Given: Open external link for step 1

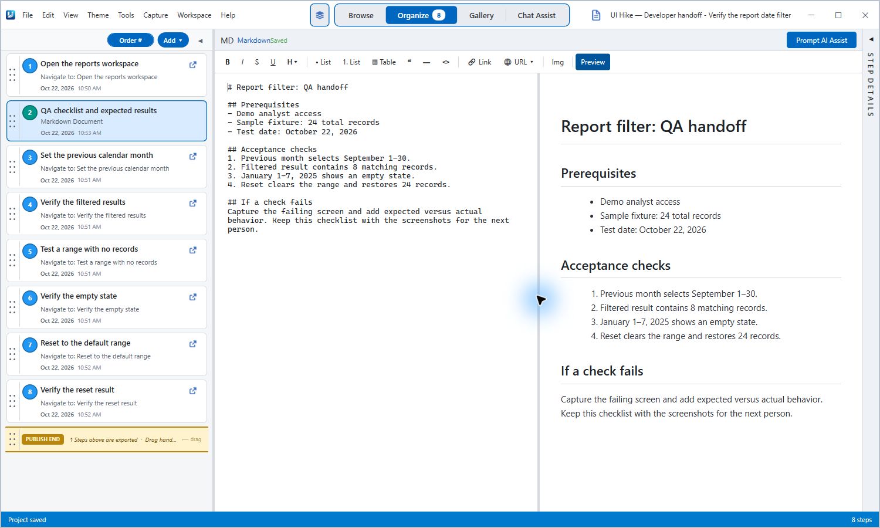Looking at the screenshot, I should pyautogui.click(x=193, y=65).
